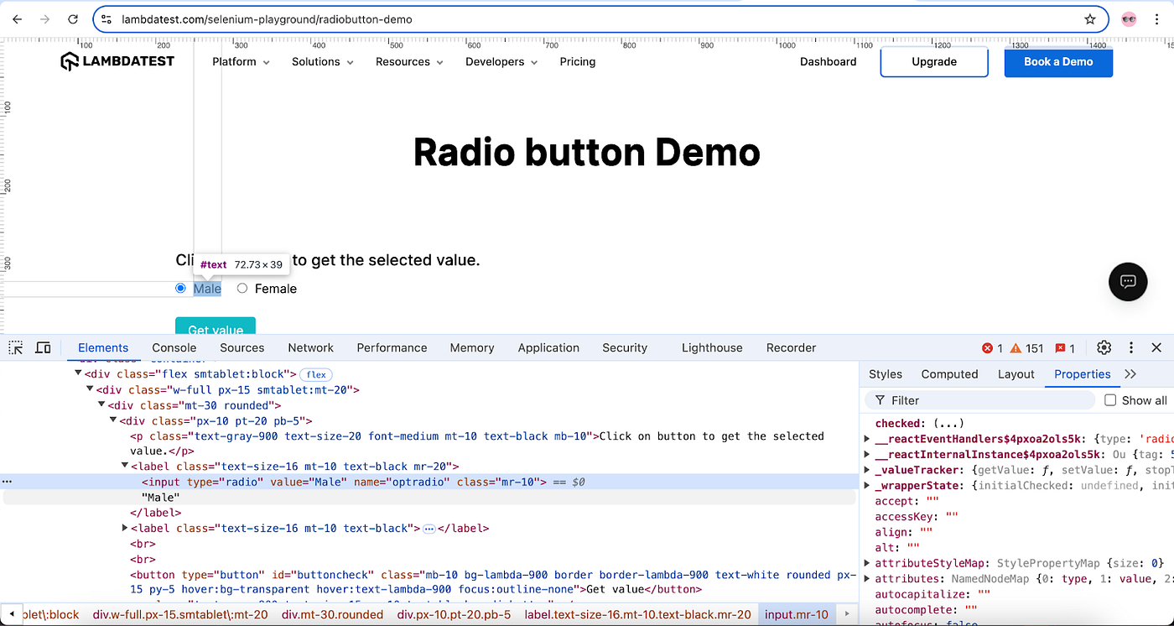Image resolution: width=1174 pixels, height=626 pixels.
Task: Expand the Platform navigation dropdown
Action: [241, 62]
